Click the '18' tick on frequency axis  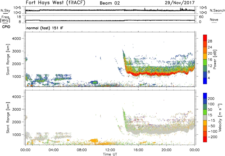pyautogui.click(x=19, y=17)
